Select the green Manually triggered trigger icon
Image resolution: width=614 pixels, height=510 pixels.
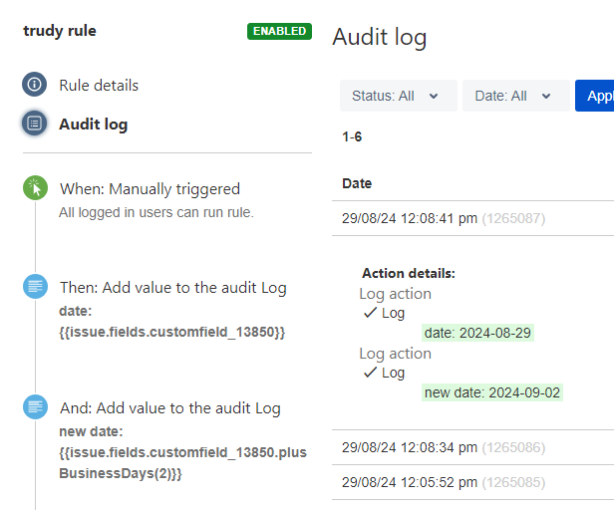35,188
